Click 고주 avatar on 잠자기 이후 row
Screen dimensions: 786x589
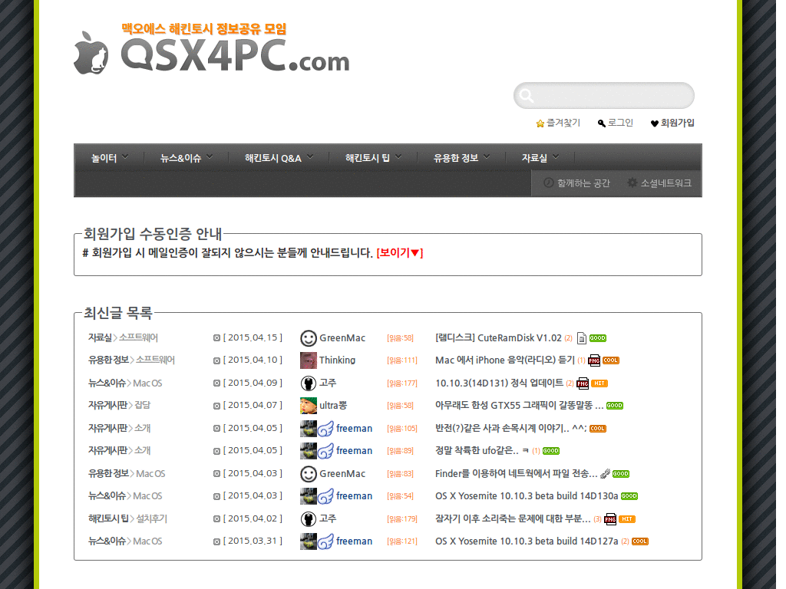309,519
